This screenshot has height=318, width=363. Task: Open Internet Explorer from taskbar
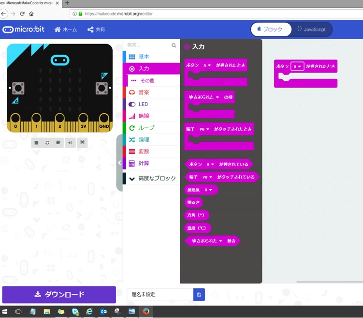[89, 312]
